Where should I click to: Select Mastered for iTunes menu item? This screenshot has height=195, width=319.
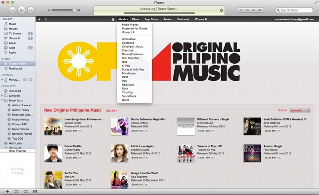click(134, 28)
